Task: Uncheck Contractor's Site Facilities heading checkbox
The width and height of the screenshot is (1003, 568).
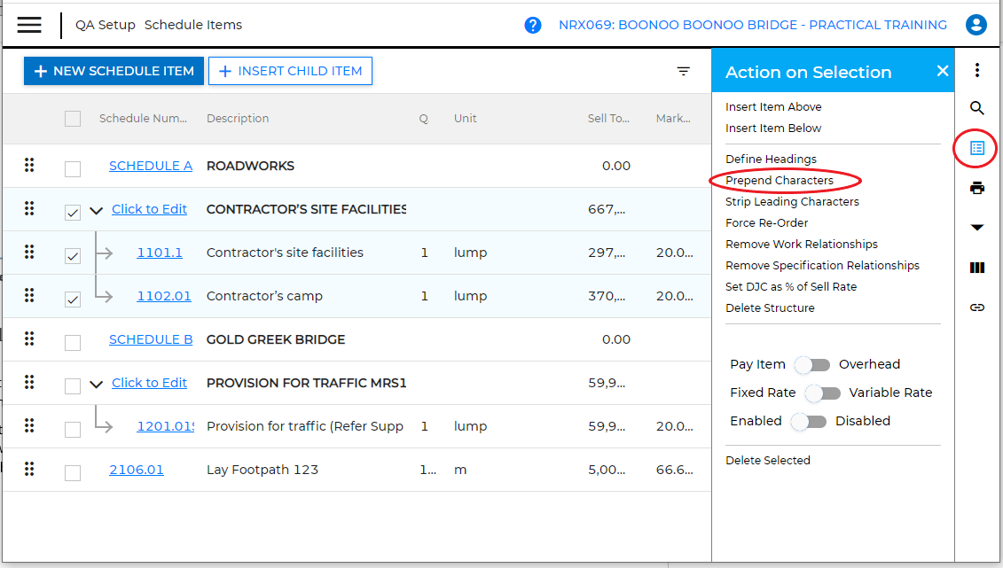Action: tap(73, 212)
